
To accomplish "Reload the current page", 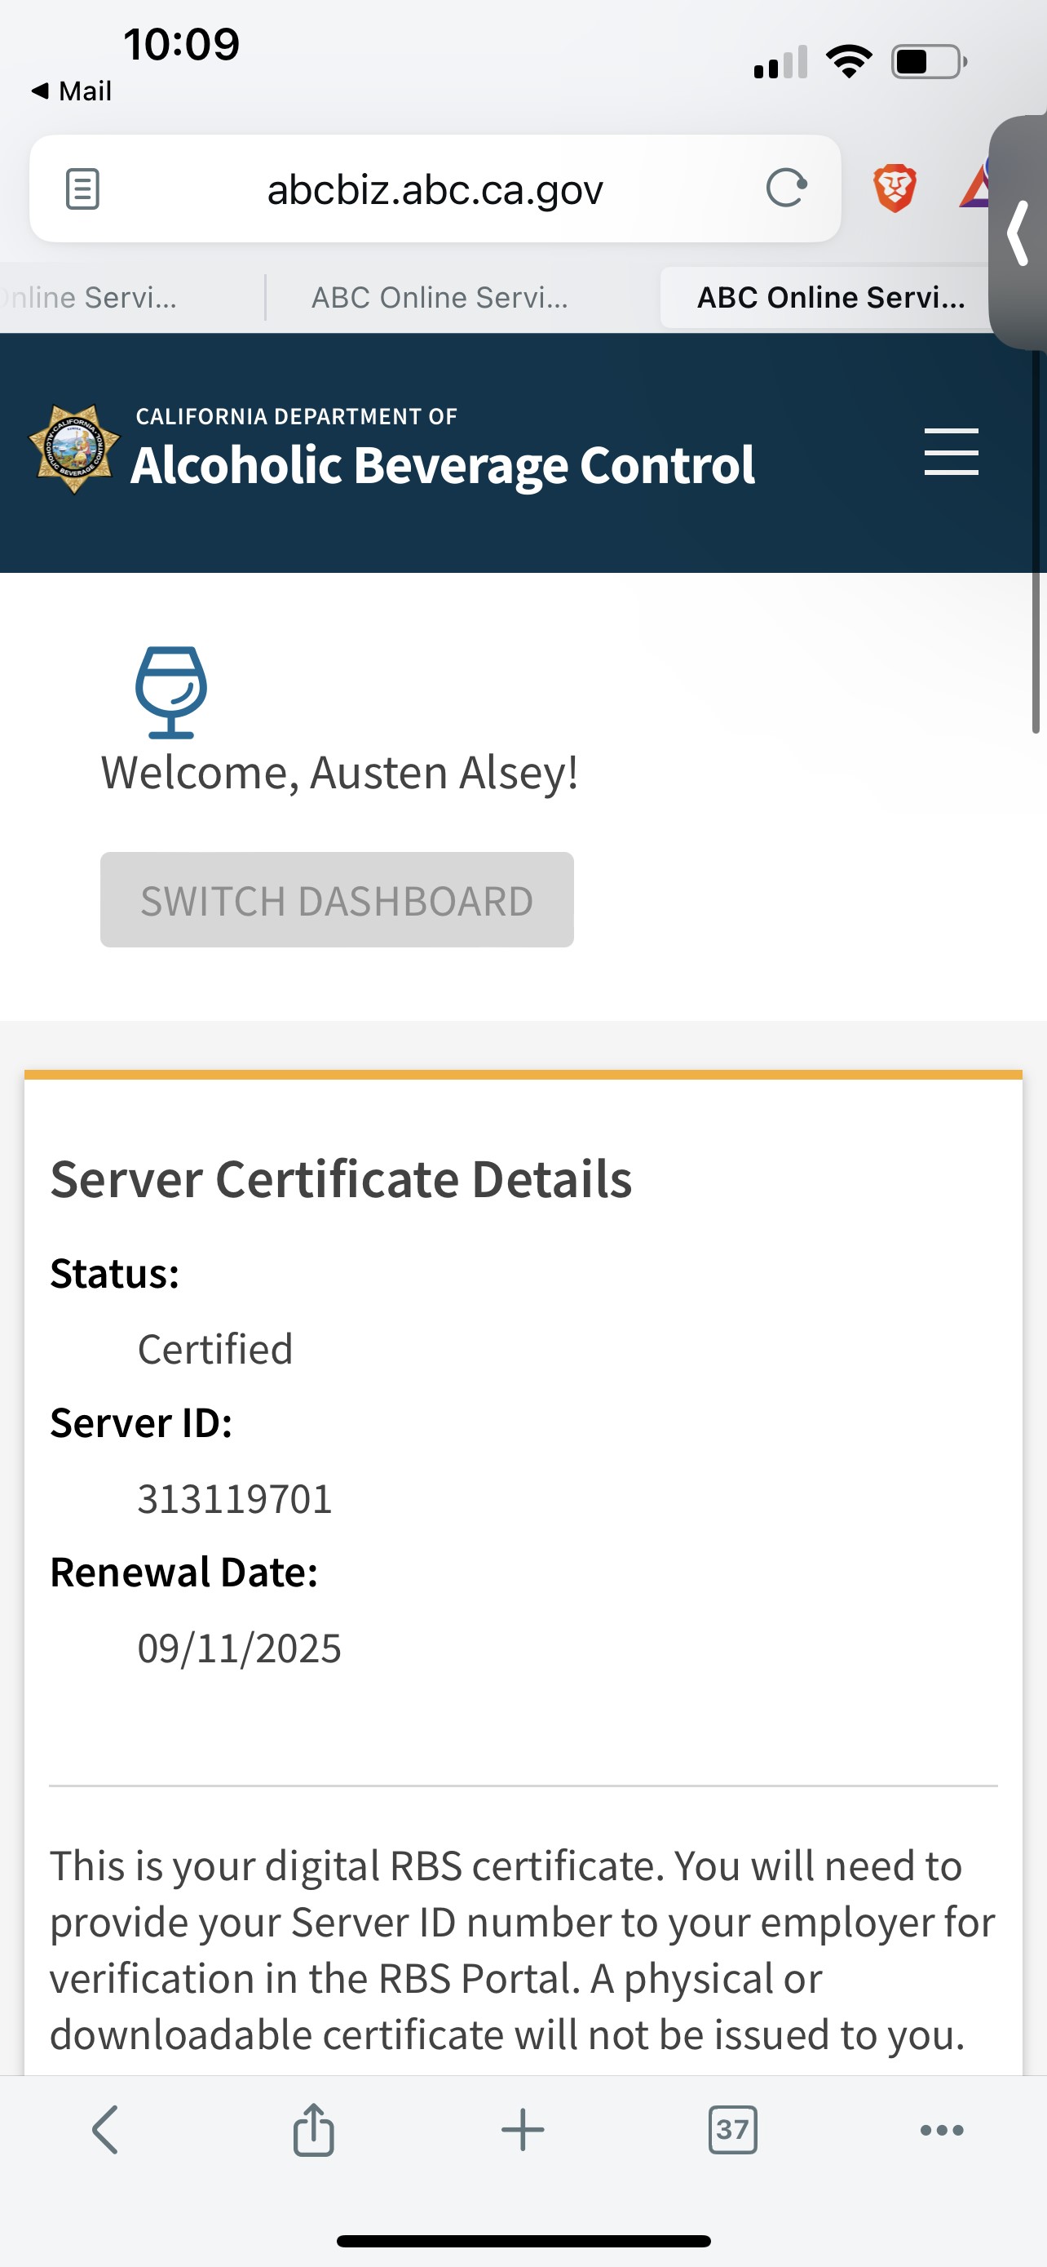I will coord(785,189).
